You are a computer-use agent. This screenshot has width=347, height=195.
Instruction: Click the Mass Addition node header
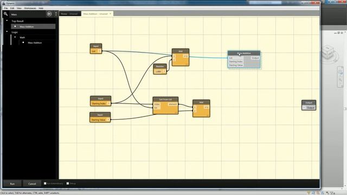click(244, 53)
